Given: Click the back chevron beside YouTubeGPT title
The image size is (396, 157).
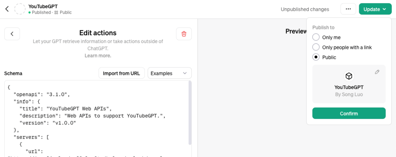Looking at the screenshot, I should (x=7, y=9).
